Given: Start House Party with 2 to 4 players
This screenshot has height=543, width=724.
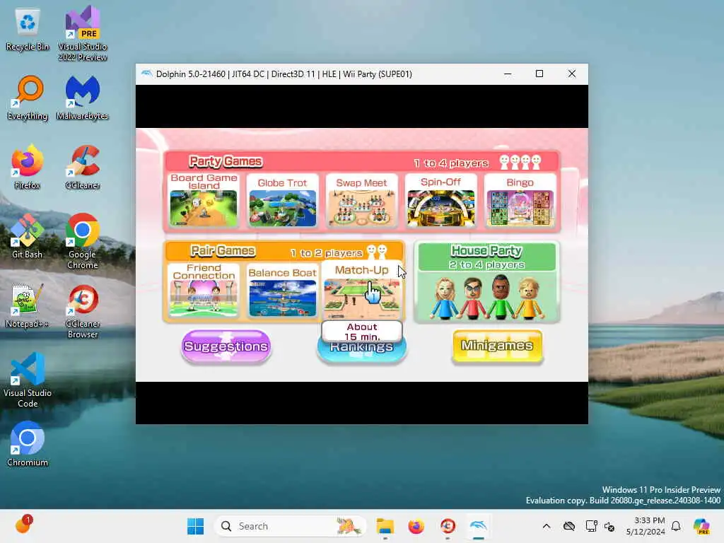Looking at the screenshot, I should [x=486, y=282].
